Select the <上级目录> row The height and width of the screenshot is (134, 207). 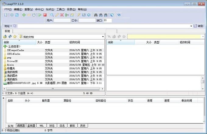tap(54, 47)
